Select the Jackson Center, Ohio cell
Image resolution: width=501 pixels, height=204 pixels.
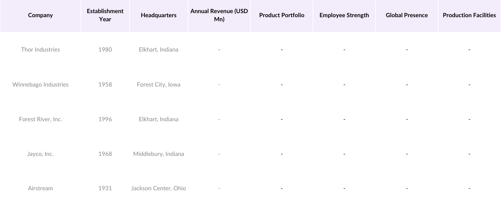(x=158, y=188)
